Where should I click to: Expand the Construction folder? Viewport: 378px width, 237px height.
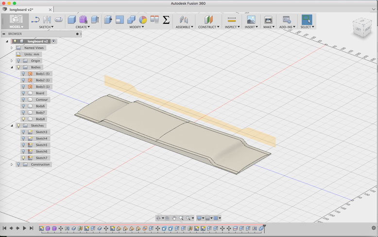12,164
